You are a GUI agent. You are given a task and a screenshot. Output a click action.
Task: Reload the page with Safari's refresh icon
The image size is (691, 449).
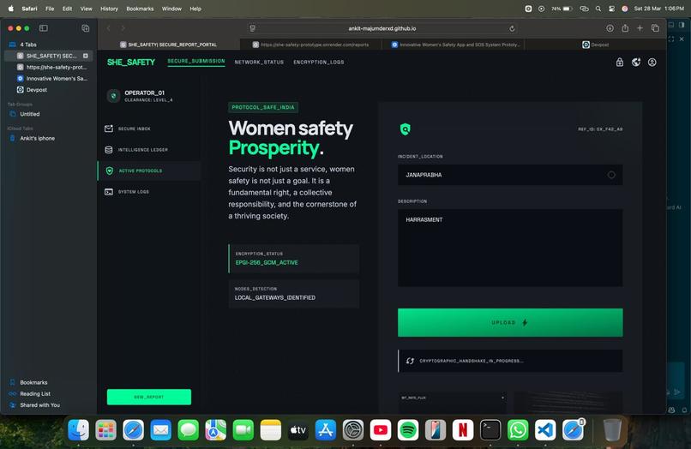tap(512, 28)
